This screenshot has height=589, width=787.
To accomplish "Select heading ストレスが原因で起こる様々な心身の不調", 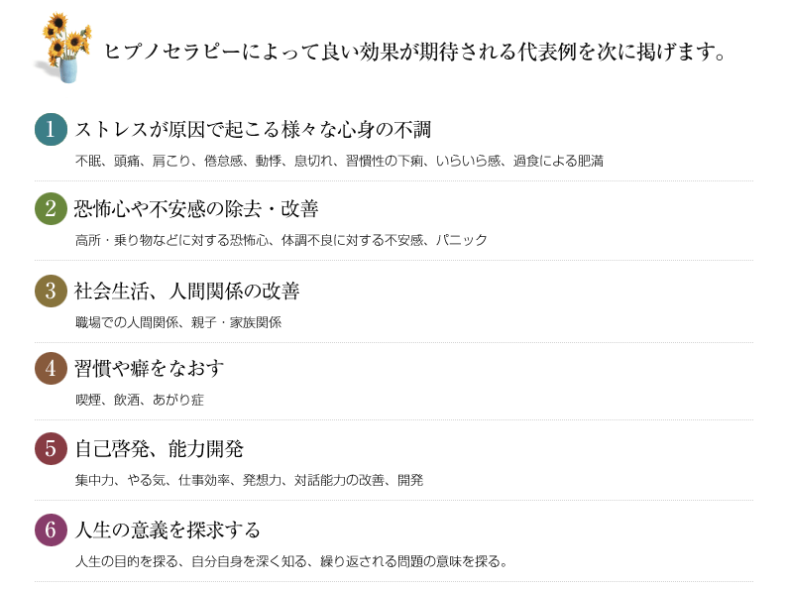I will click(x=253, y=130).
